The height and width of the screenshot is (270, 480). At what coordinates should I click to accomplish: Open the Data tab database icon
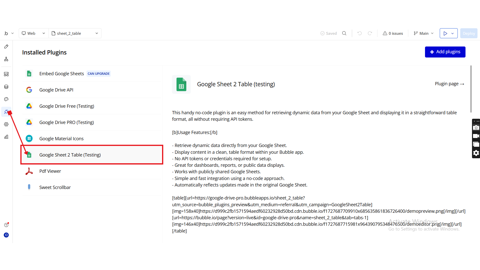(x=6, y=87)
